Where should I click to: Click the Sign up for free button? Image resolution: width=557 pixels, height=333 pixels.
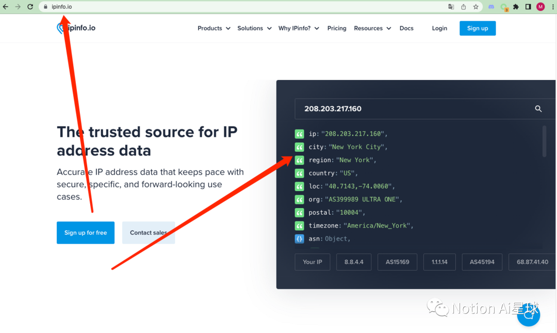[x=86, y=233]
